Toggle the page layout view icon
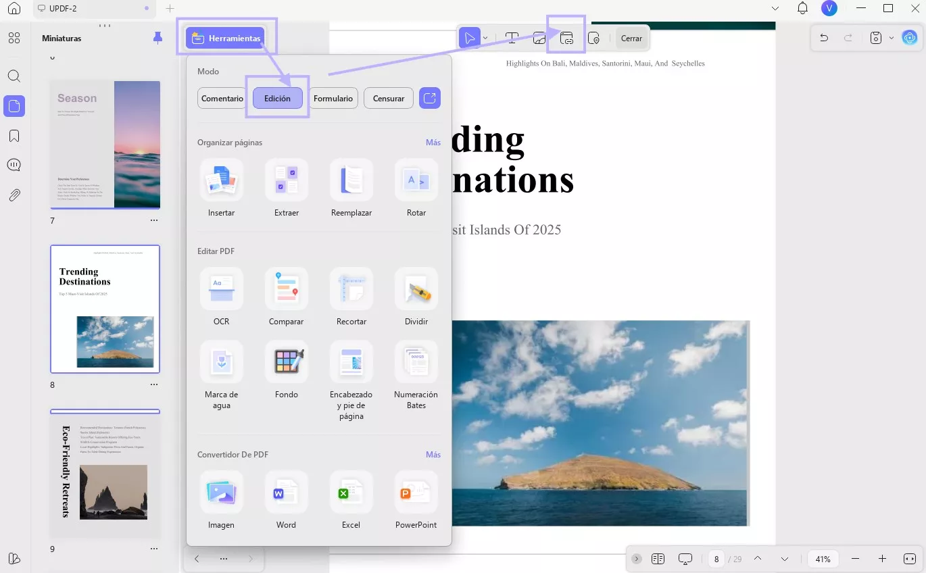Image resolution: width=926 pixels, height=573 pixels. pos(658,559)
